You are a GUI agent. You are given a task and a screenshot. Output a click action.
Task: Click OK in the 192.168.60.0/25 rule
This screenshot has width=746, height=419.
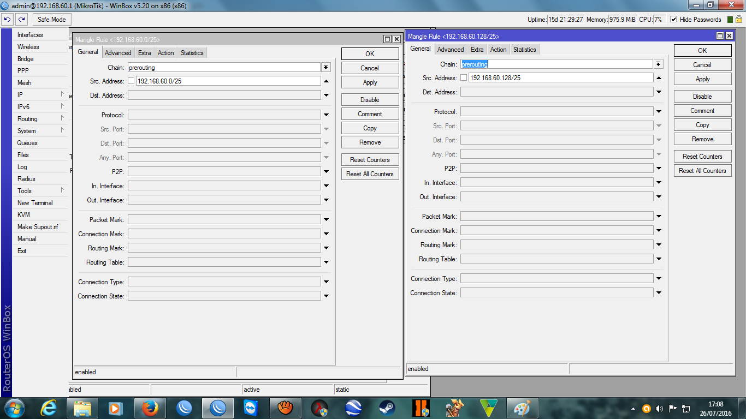pos(370,54)
